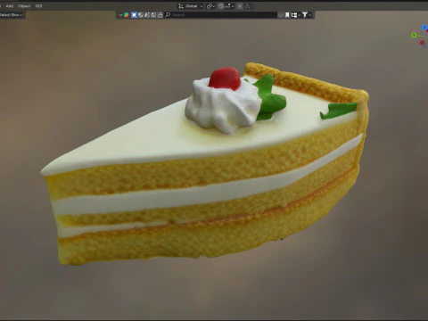The image size is (428, 321).
Task: Select the highlighted blue set-selection mode icon
Action: point(134,15)
